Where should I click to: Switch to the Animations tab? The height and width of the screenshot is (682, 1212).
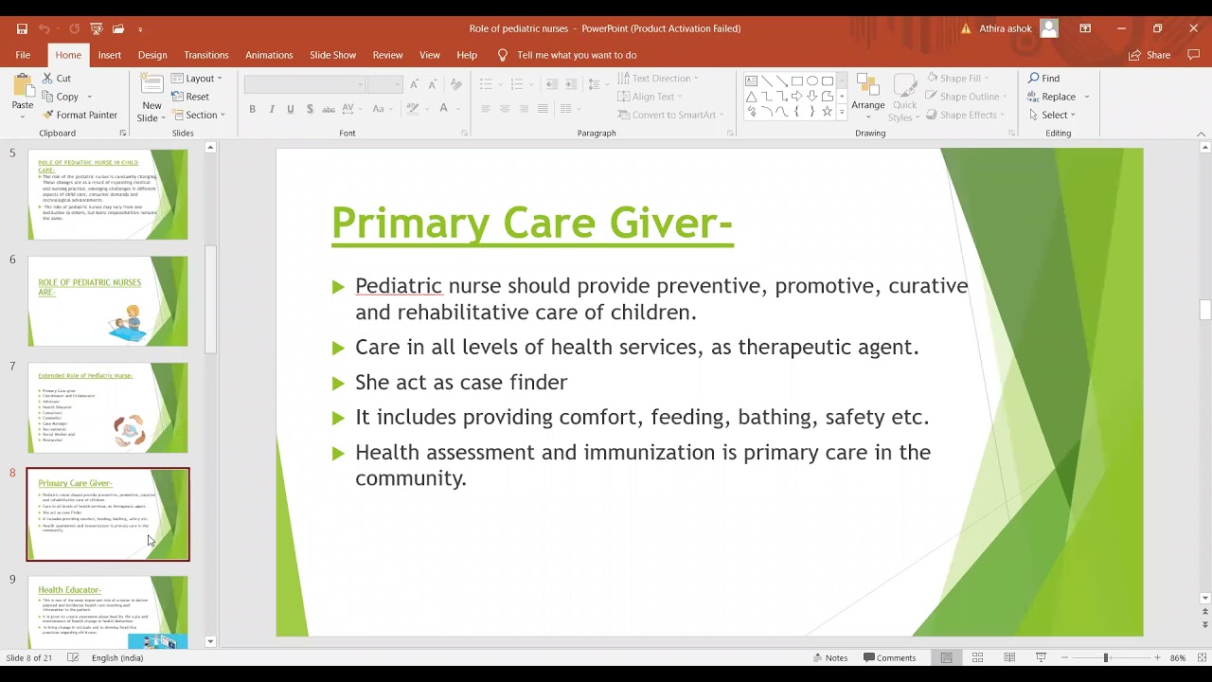pyautogui.click(x=269, y=55)
